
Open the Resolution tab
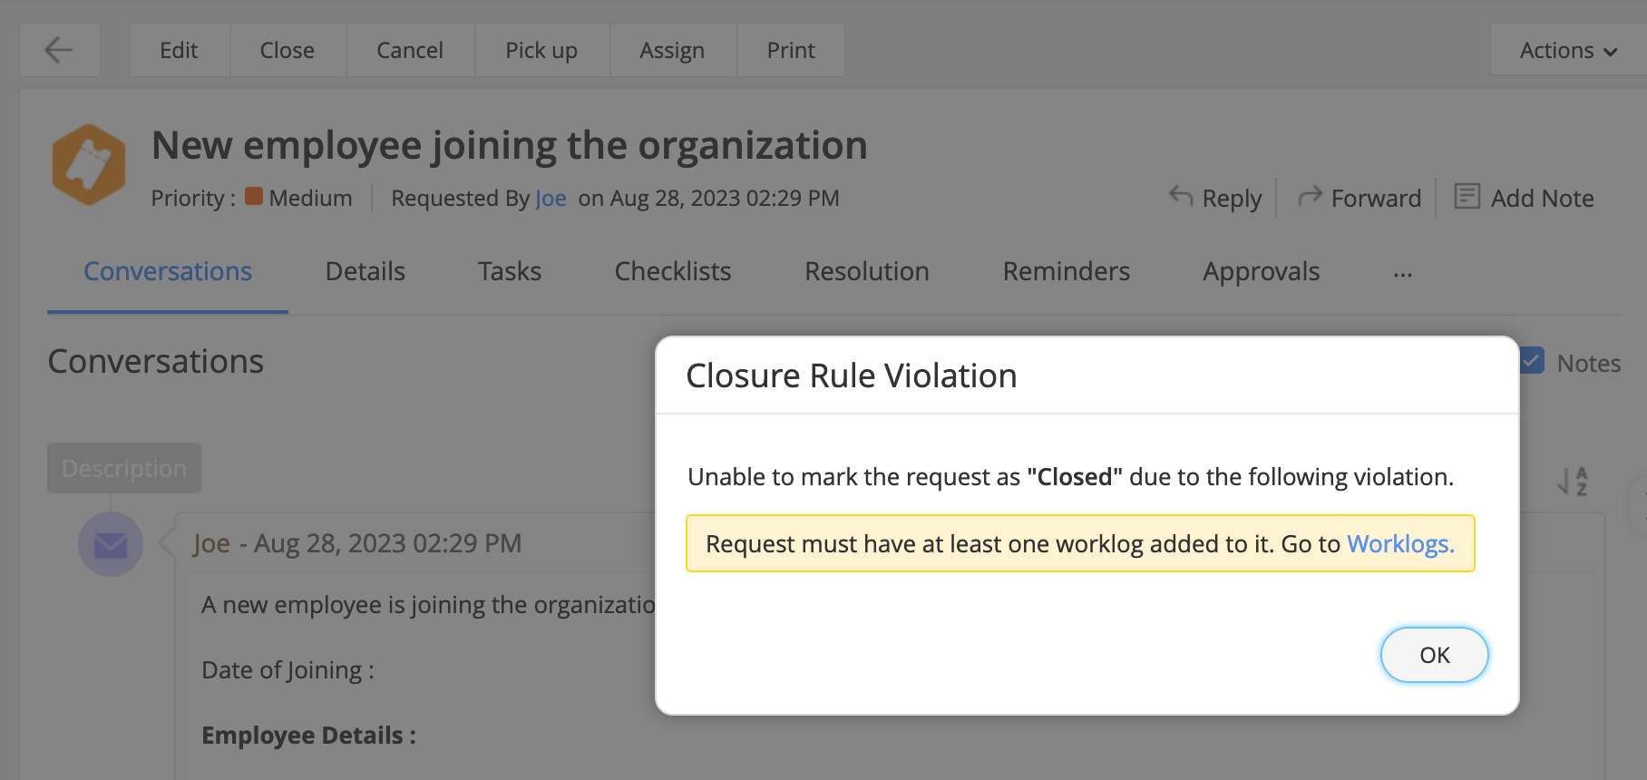[x=865, y=270]
